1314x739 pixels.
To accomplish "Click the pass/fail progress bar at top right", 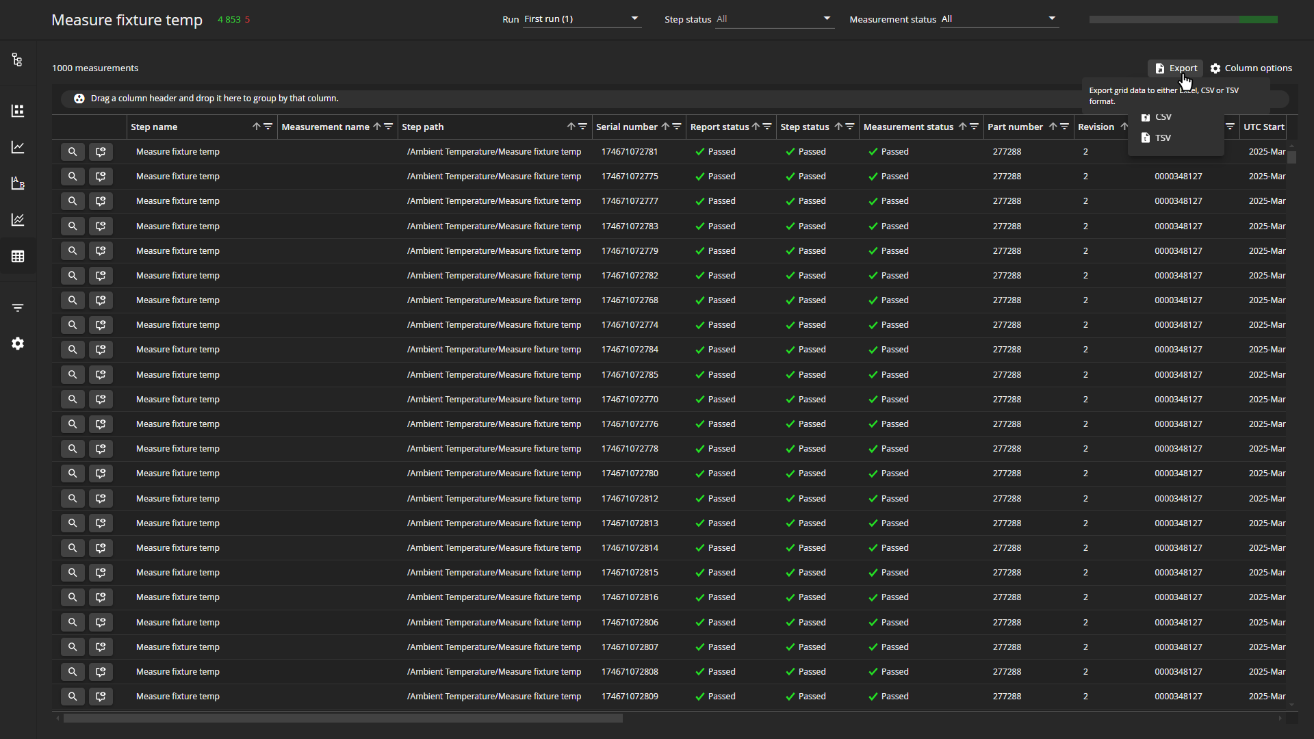I will pos(1183,20).
